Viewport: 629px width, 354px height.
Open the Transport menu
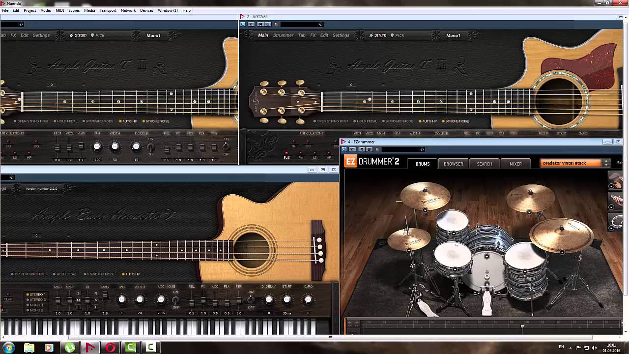(x=108, y=10)
